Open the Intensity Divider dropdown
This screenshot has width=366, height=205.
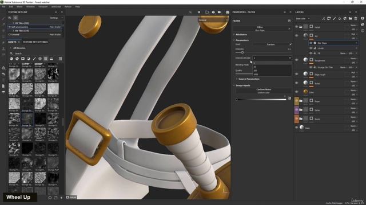[272, 58]
